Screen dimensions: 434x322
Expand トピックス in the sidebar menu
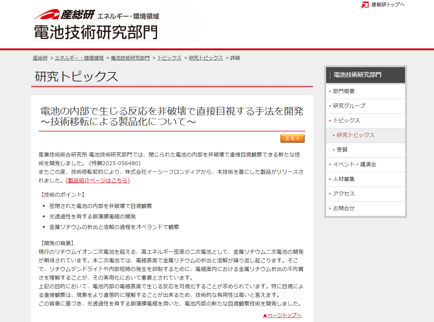346,120
